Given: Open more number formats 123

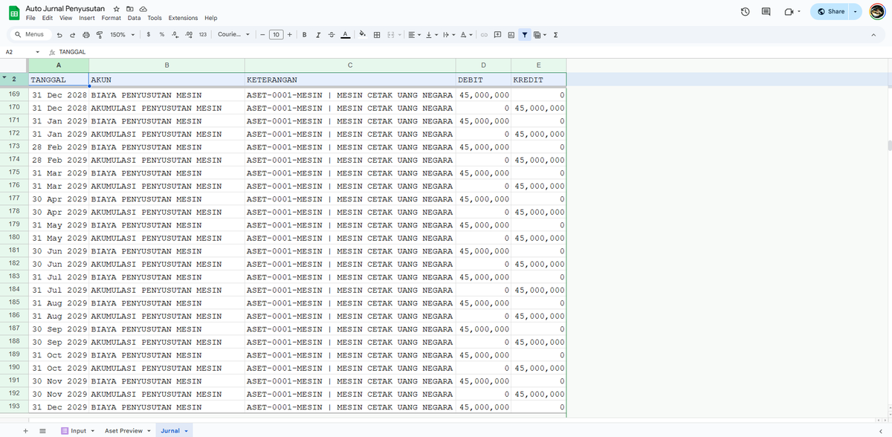Looking at the screenshot, I should tap(203, 34).
